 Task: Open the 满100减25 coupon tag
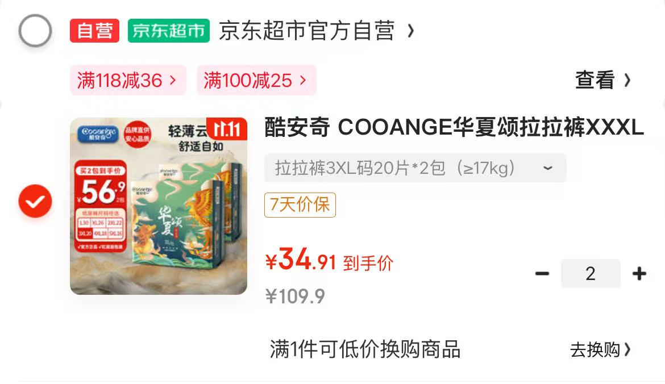(256, 80)
